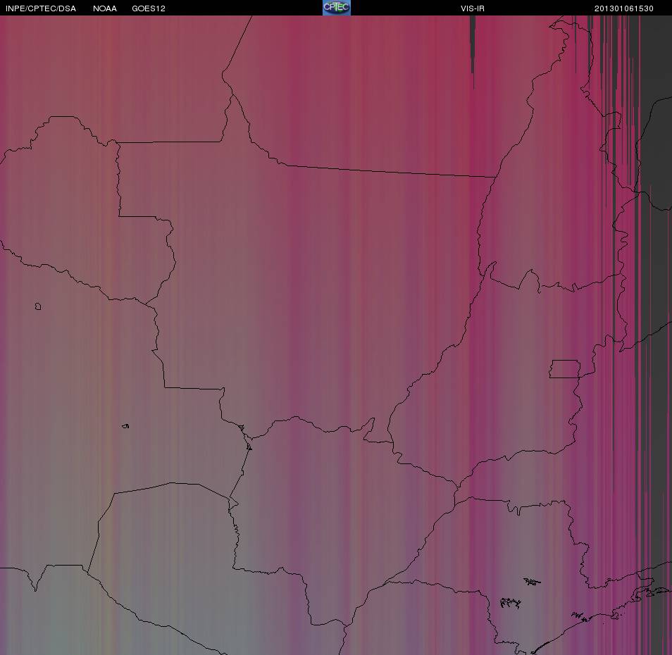Click the 201301061530 timestamp
This screenshot has width=672, height=655.
pyautogui.click(x=623, y=8)
